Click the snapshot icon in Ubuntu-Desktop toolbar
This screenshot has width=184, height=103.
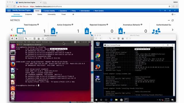[34, 38]
